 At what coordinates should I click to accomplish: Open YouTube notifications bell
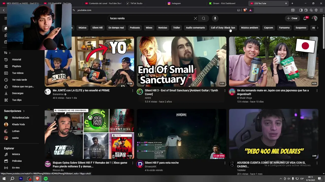(305, 18)
